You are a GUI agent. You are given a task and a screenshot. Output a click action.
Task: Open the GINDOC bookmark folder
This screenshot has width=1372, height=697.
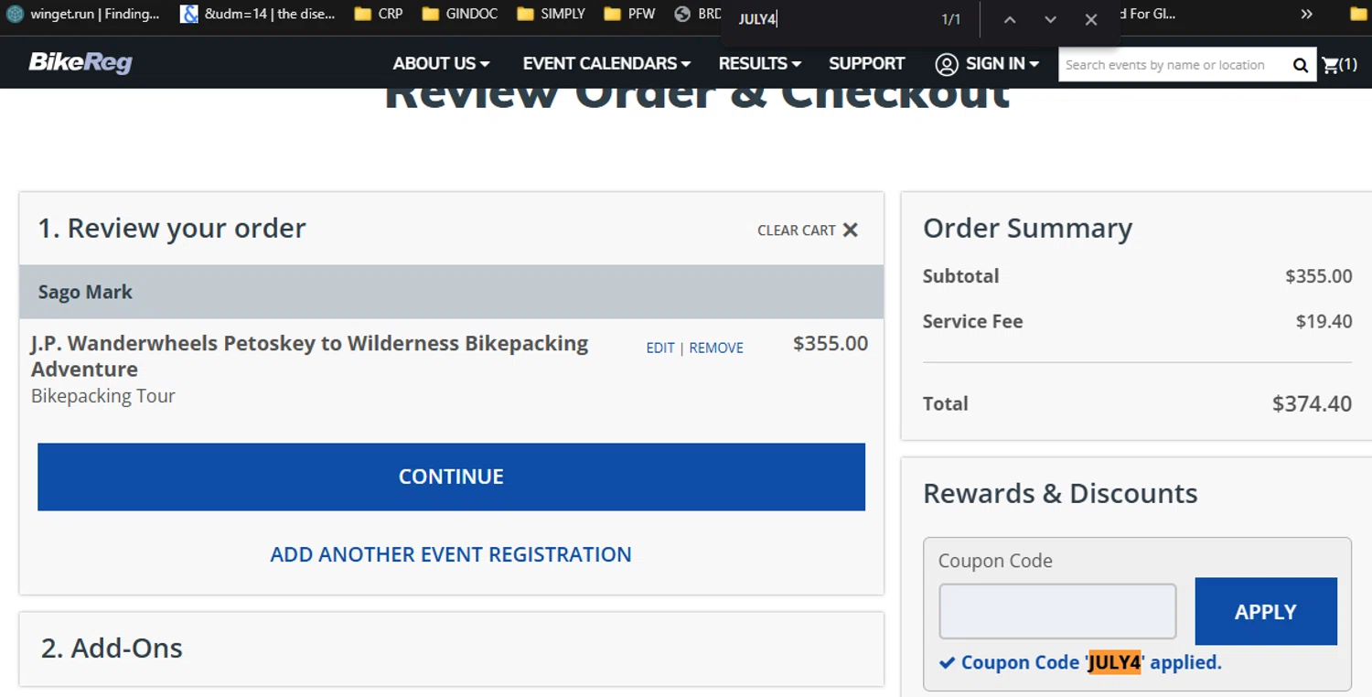(x=459, y=14)
